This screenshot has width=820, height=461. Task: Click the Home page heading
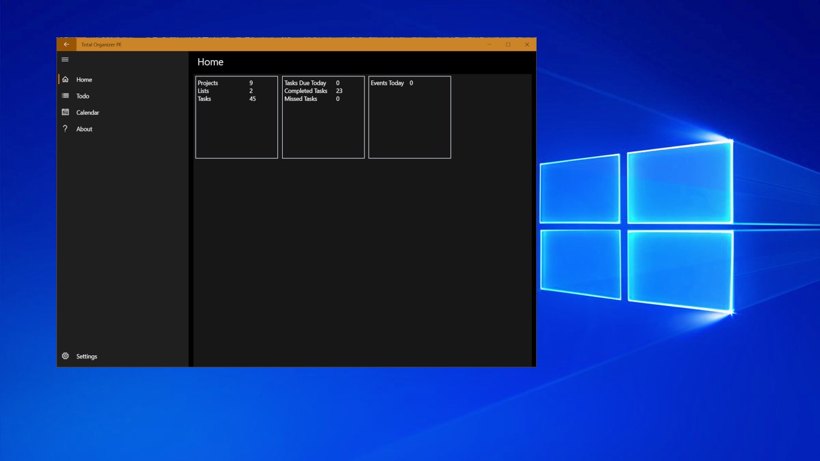click(x=211, y=62)
